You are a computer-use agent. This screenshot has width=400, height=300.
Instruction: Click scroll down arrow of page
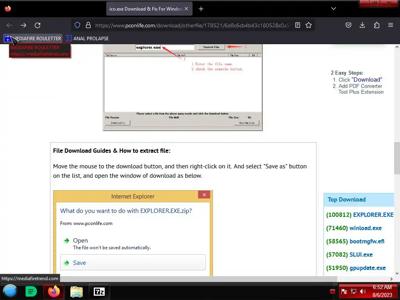point(397,273)
